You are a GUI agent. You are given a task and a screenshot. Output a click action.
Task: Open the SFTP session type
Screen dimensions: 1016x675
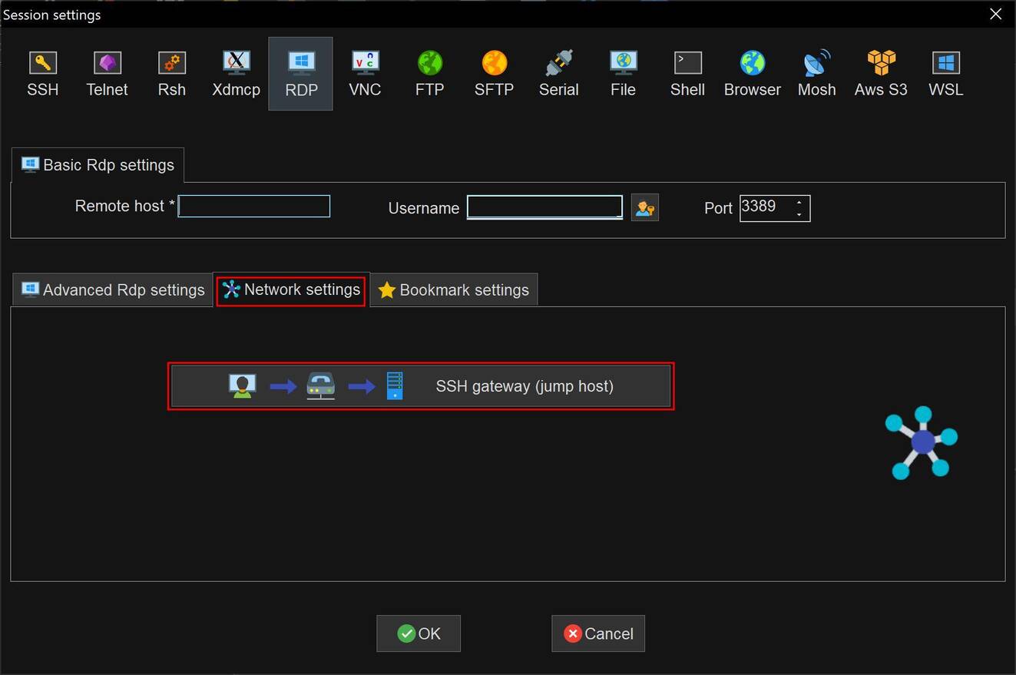pos(494,74)
